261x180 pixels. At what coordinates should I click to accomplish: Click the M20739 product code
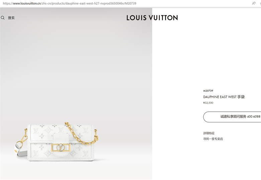pyautogui.click(x=208, y=91)
